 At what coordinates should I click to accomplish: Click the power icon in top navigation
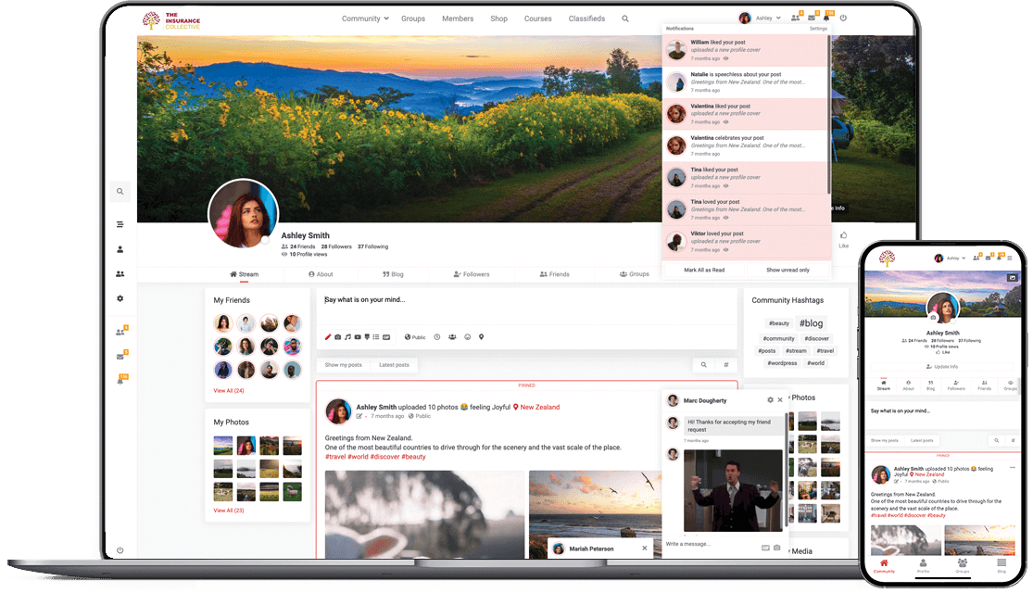pos(843,19)
